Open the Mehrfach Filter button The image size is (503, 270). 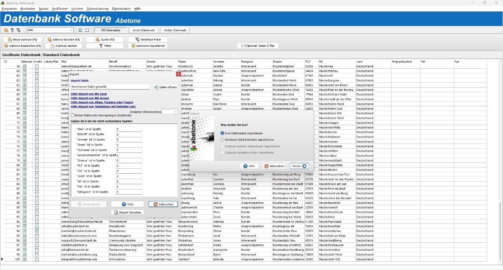pos(148,39)
